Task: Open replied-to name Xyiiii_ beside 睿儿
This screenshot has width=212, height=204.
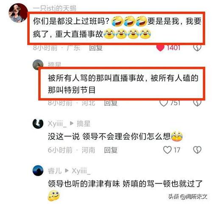Action: 81,171
